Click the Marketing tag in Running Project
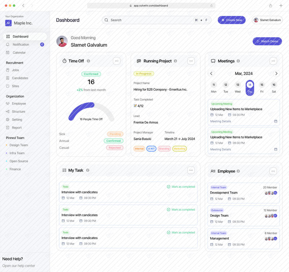 click(x=180, y=149)
